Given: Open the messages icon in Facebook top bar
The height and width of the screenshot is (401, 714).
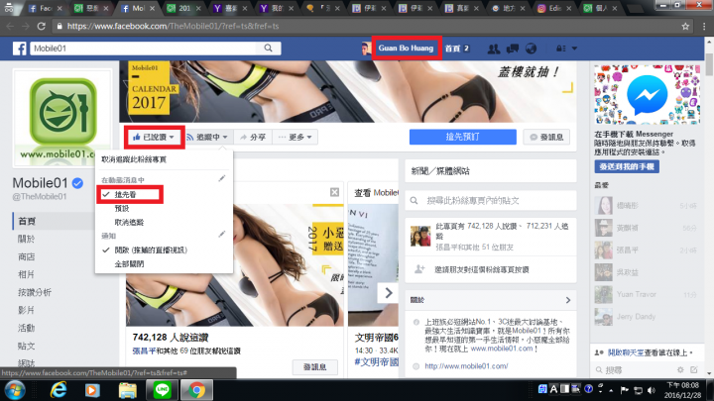Looking at the screenshot, I should (x=513, y=49).
